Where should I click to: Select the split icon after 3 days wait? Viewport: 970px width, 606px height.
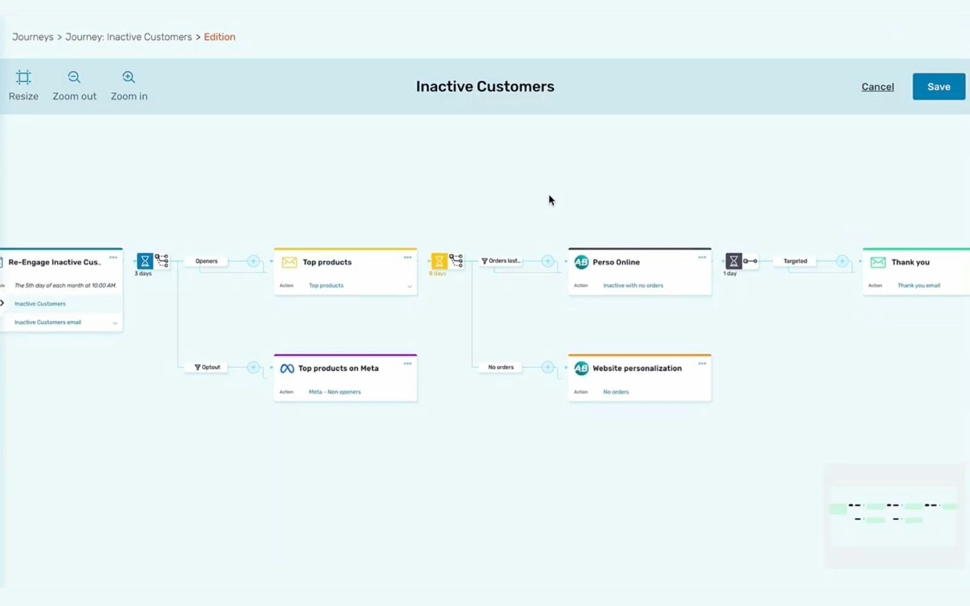pyautogui.click(x=162, y=261)
